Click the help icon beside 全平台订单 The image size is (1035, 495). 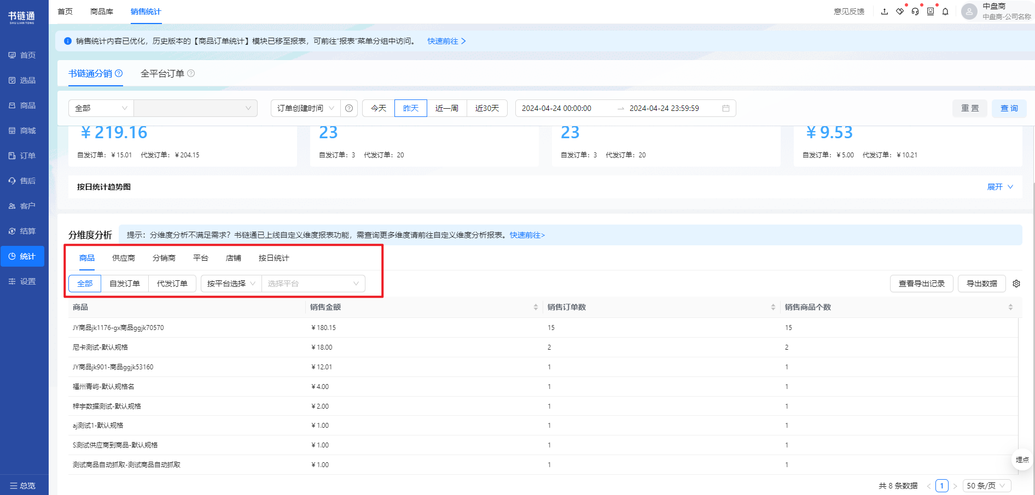click(191, 73)
